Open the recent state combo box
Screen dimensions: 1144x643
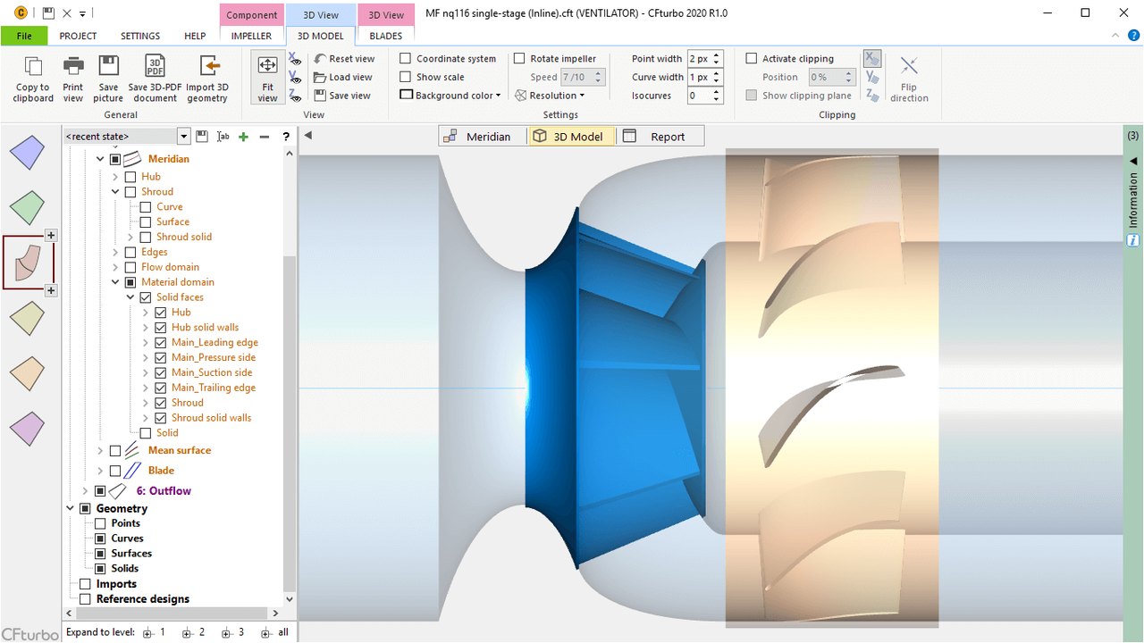click(127, 137)
